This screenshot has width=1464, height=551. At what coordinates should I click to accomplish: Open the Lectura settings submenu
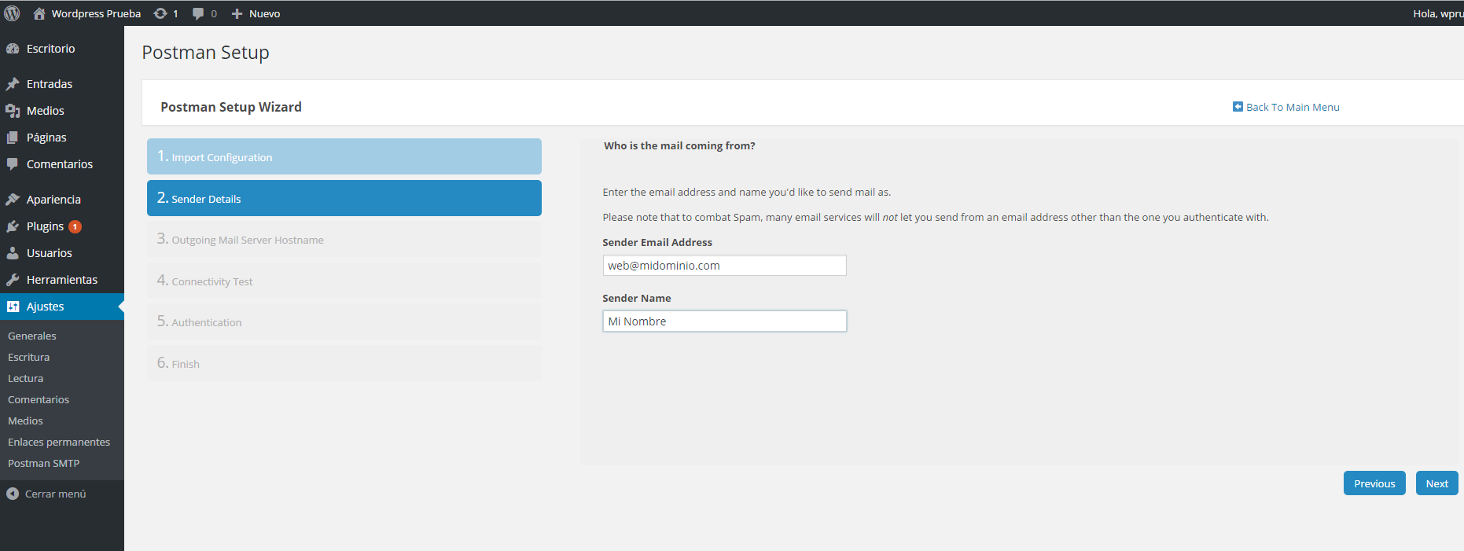25,378
